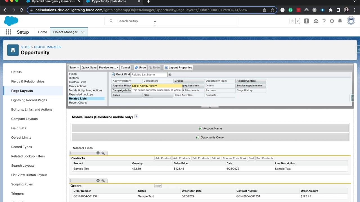This screenshot has width=360, height=202.
Task: Click the Search Setup field
Action: tap(171, 21)
